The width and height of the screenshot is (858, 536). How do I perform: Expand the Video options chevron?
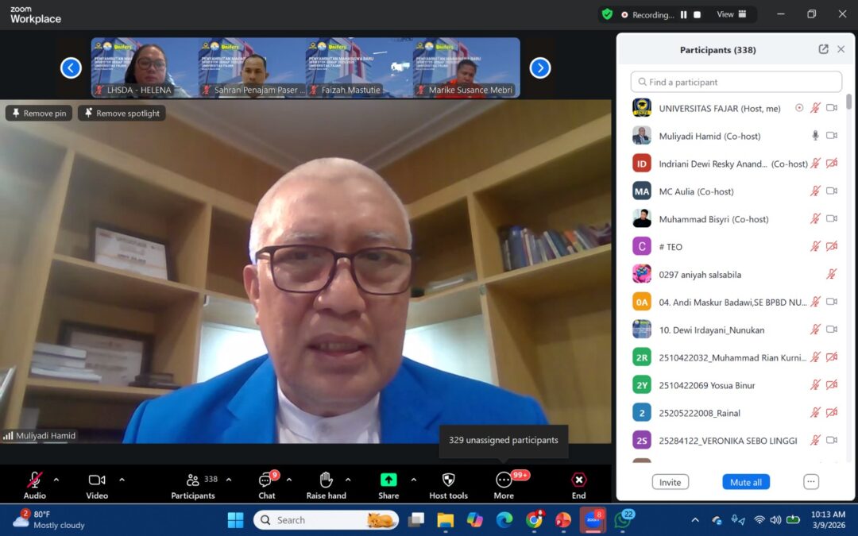(122, 480)
